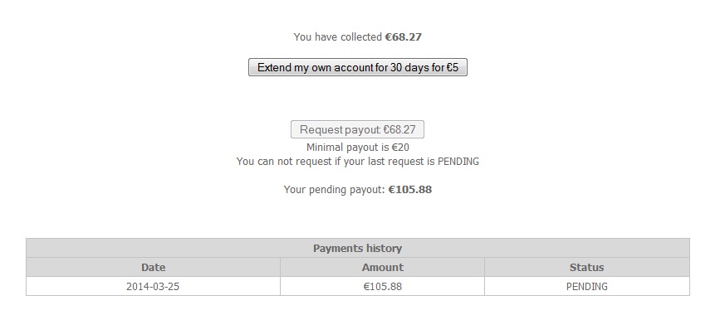Click the 'You have collected' label
Image resolution: width=725 pixels, height=315 pixels.
click(337, 37)
